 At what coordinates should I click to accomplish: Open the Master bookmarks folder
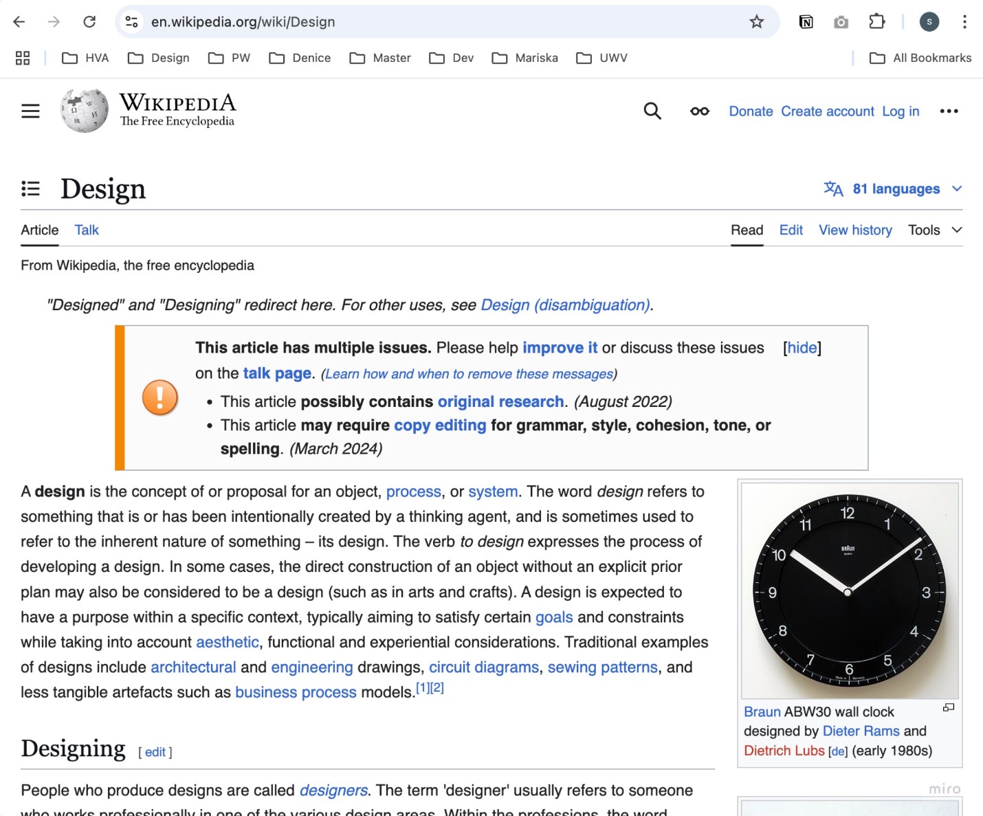[x=380, y=58]
